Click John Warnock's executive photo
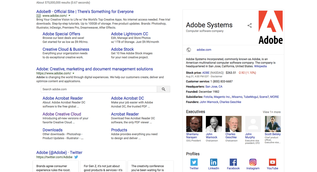 (214, 124)
